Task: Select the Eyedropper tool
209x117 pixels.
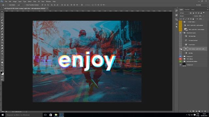Action: tap(2, 26)
